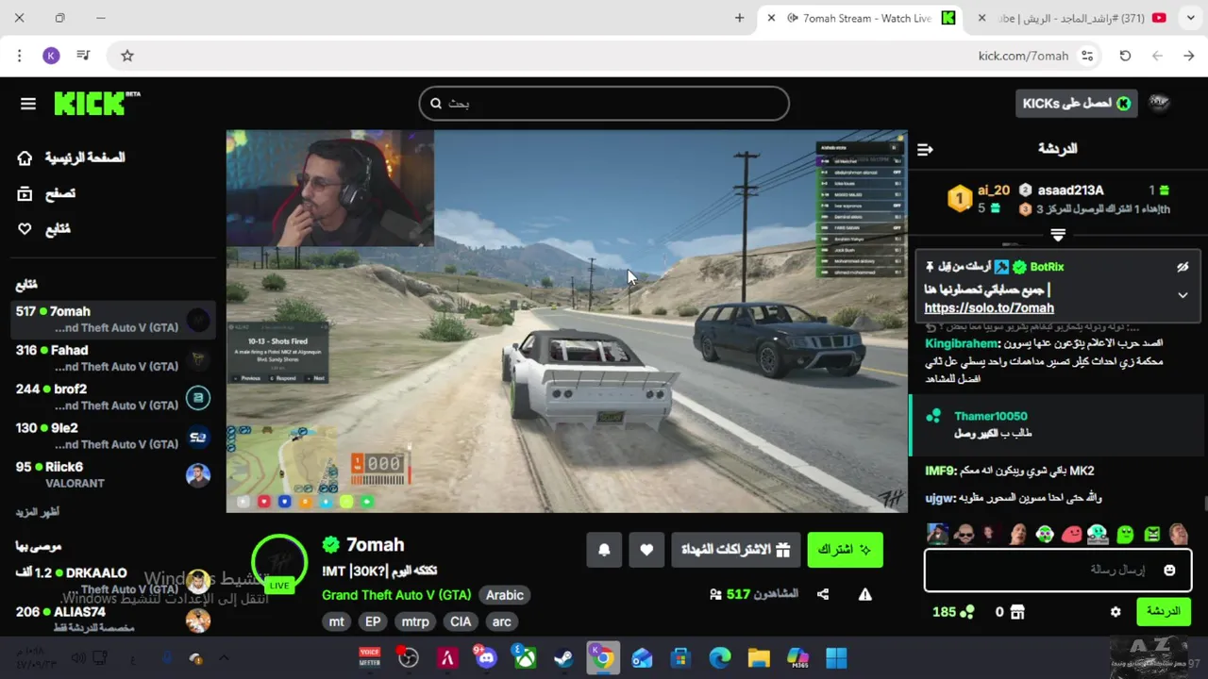Send with the green 'الدردشة' button

1164,611
